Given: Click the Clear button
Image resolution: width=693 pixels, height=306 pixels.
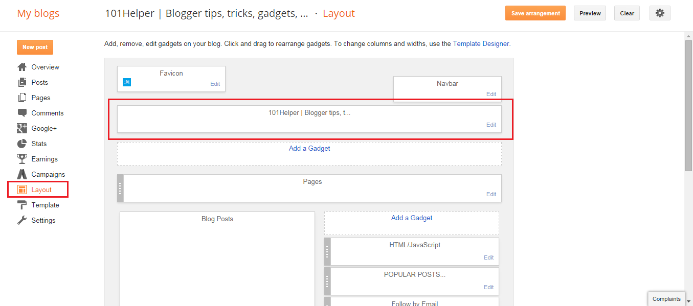Looking at the screenshot, I should pos(627,13).
